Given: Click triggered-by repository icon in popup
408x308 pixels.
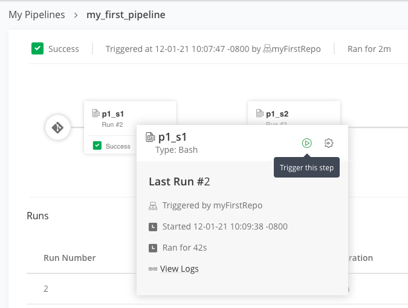Looking at the screenshot, I should [153, 206].
